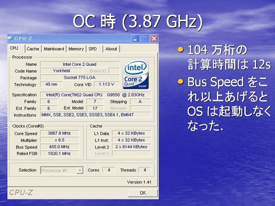Switch to the SPD tab
275x206 pixels.
[x=92, y=49]
